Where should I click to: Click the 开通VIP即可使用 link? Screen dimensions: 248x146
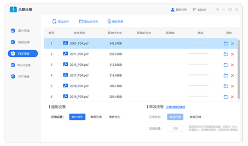tap(176, 107)
